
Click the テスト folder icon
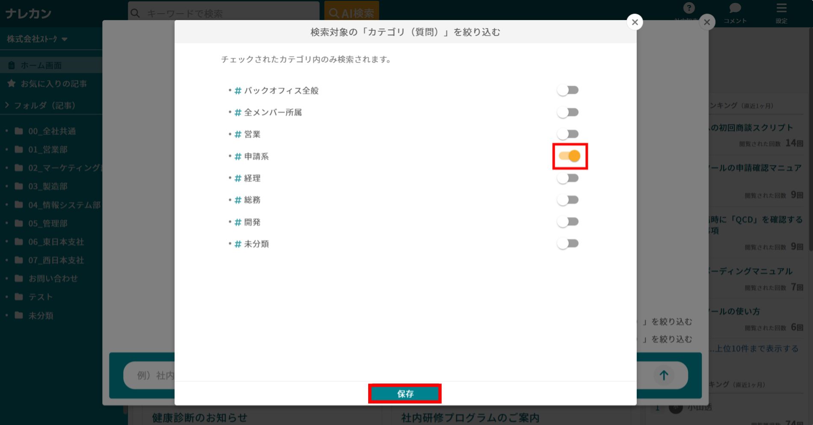click(18, 297)
